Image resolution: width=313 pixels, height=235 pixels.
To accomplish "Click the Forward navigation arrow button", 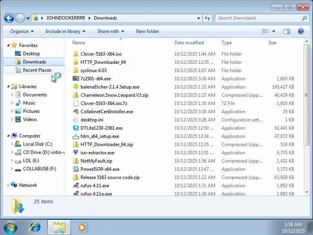I will pyautogui.click(x=20, y=18).
